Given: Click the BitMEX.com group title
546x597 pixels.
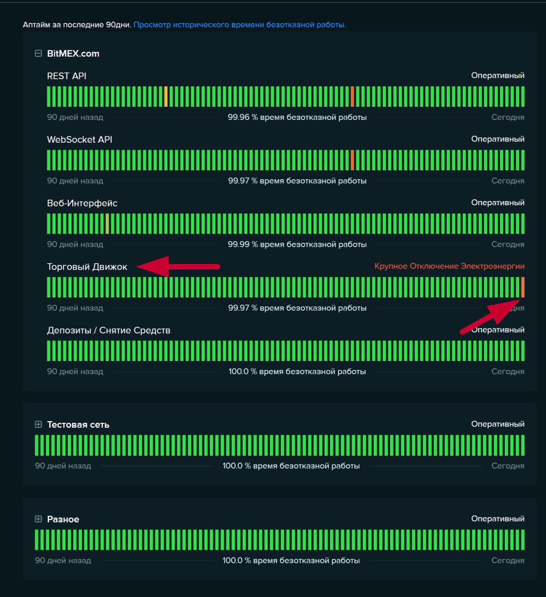Looking at the screenshot, I should [x=73, y=54].
